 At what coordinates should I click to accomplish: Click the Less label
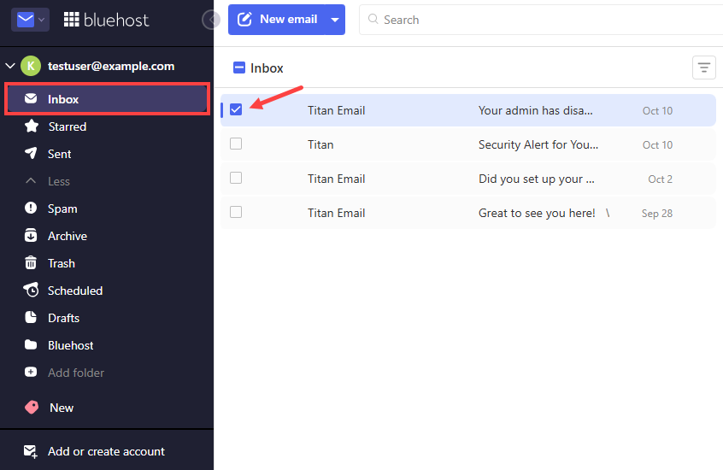(x=59, y=181)
